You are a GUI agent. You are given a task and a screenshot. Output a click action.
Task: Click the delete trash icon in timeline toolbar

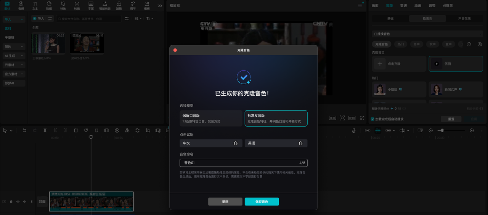76,130
